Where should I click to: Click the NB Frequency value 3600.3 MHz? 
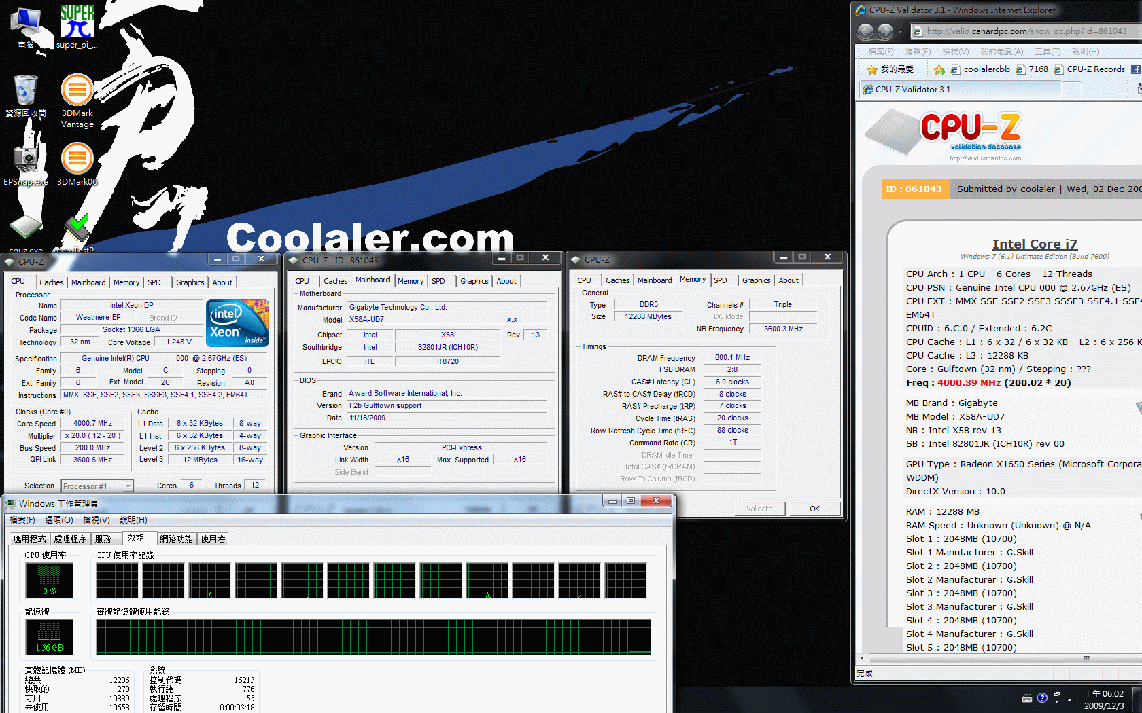click(783, 329)
